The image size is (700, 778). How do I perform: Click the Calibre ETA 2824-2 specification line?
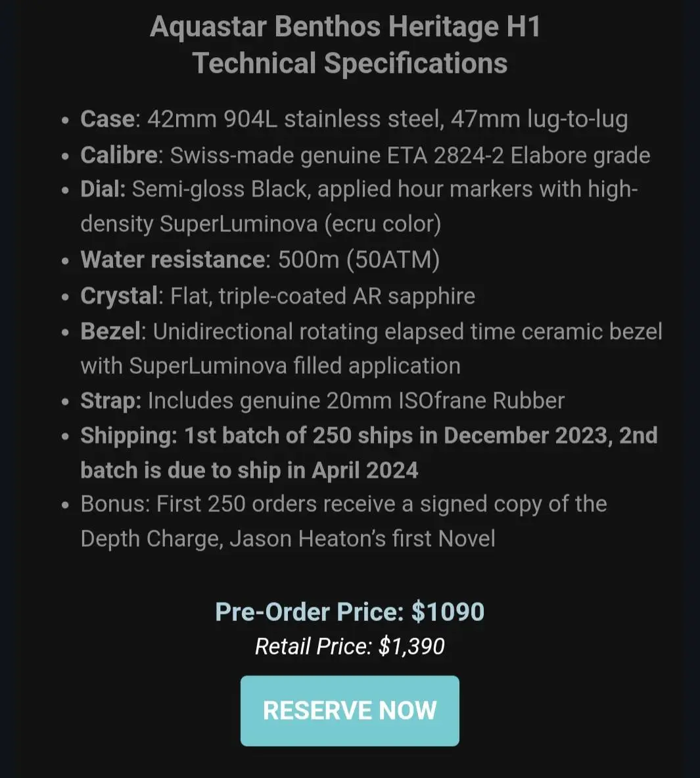point(365,155)
